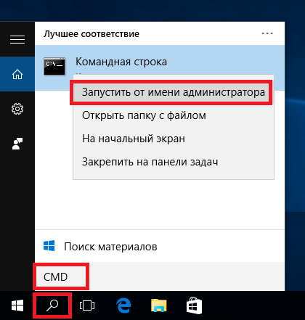This screenshot has width=305, height=320.
Task: Launch the Store app from the taskbar
Action: click(x=194, y=305)
